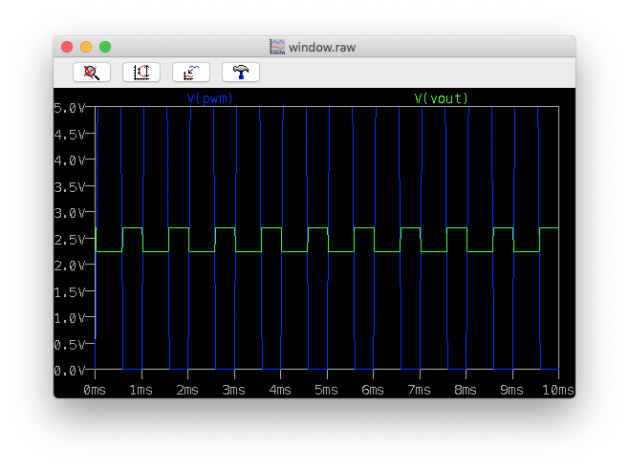Click the 0ms label on the time axis
Viewport: 629px width, 469px height.
(x=95, y=390)
